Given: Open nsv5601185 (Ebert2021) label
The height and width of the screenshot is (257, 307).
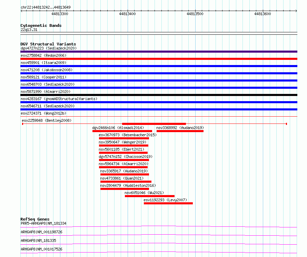Looking at the screenshot, I should pyautogui.click(x=121, y=149).
